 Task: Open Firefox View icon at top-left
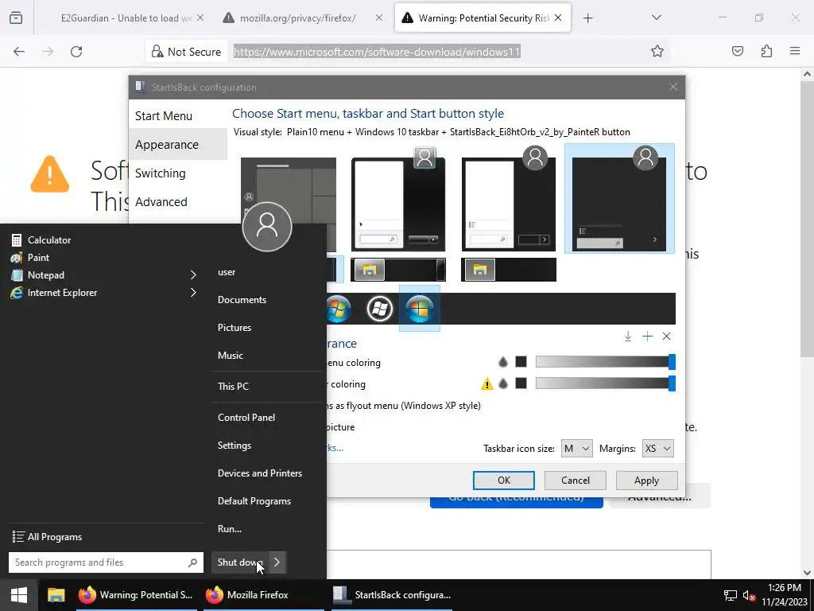tap(16, 18)
